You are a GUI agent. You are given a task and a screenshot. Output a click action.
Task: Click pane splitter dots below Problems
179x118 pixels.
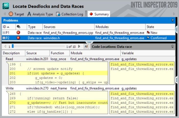tap(89, 43)
